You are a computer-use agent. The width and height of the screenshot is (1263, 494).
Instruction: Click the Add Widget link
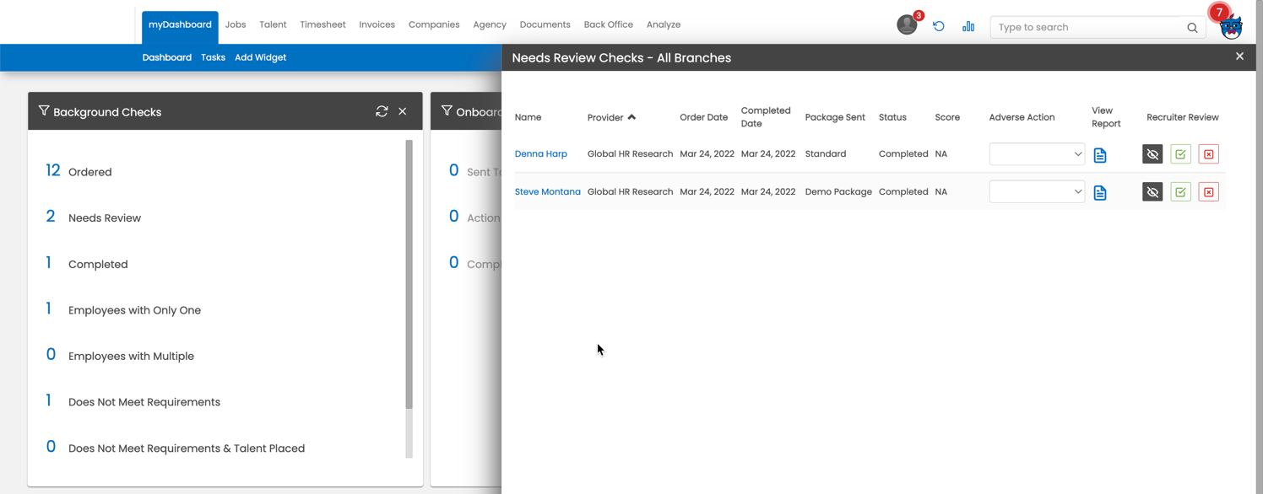[x=260, y=57]
